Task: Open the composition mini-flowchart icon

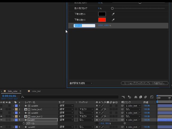Action: tap(123, 97)
